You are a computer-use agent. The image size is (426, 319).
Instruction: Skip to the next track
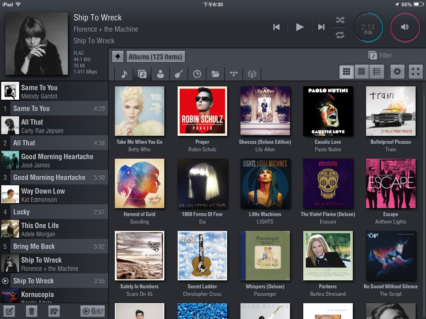[322, 27]
